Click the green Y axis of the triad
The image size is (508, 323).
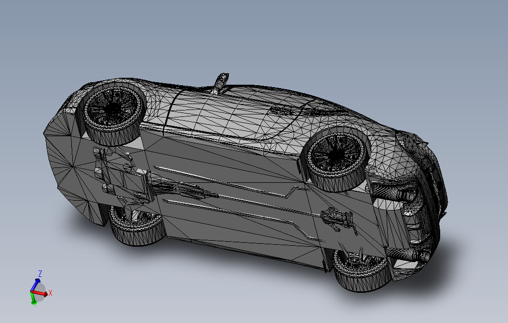coord(33,299)
